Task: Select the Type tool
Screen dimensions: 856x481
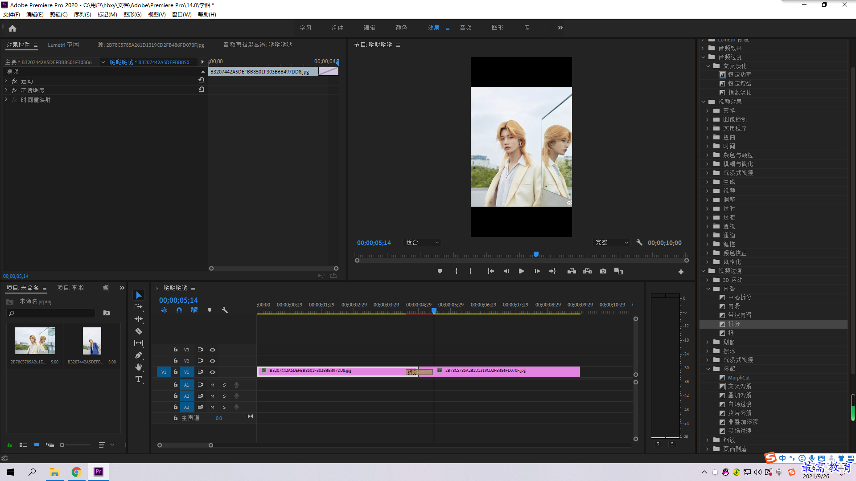Action: click(x=139, y=379)
